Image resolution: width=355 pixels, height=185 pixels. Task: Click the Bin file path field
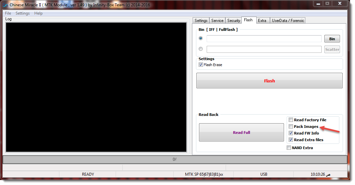264,39
